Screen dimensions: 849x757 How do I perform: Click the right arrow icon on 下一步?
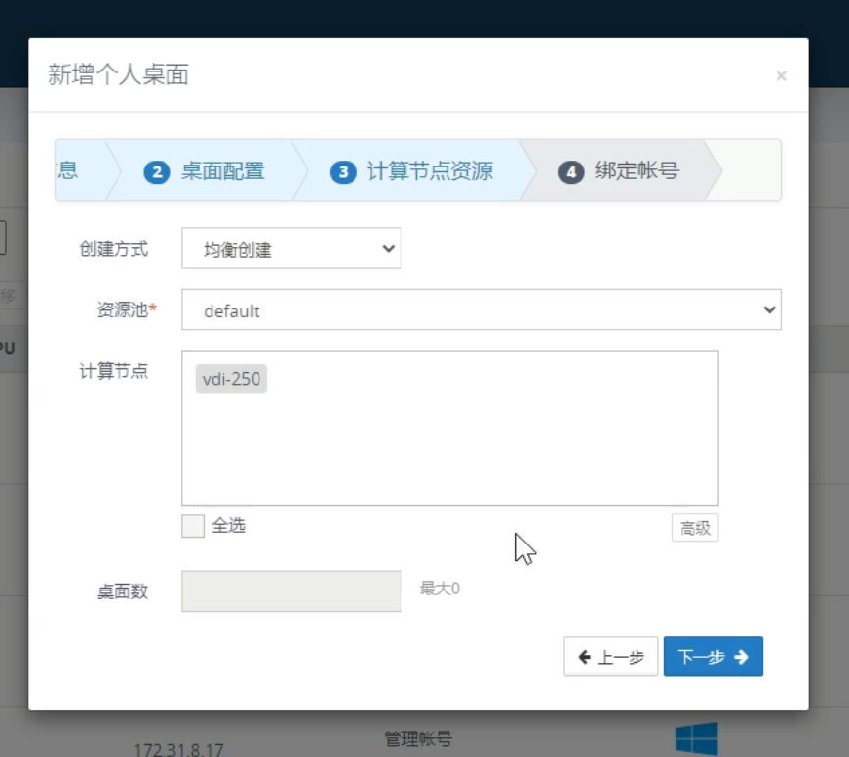tap(741, 657)
